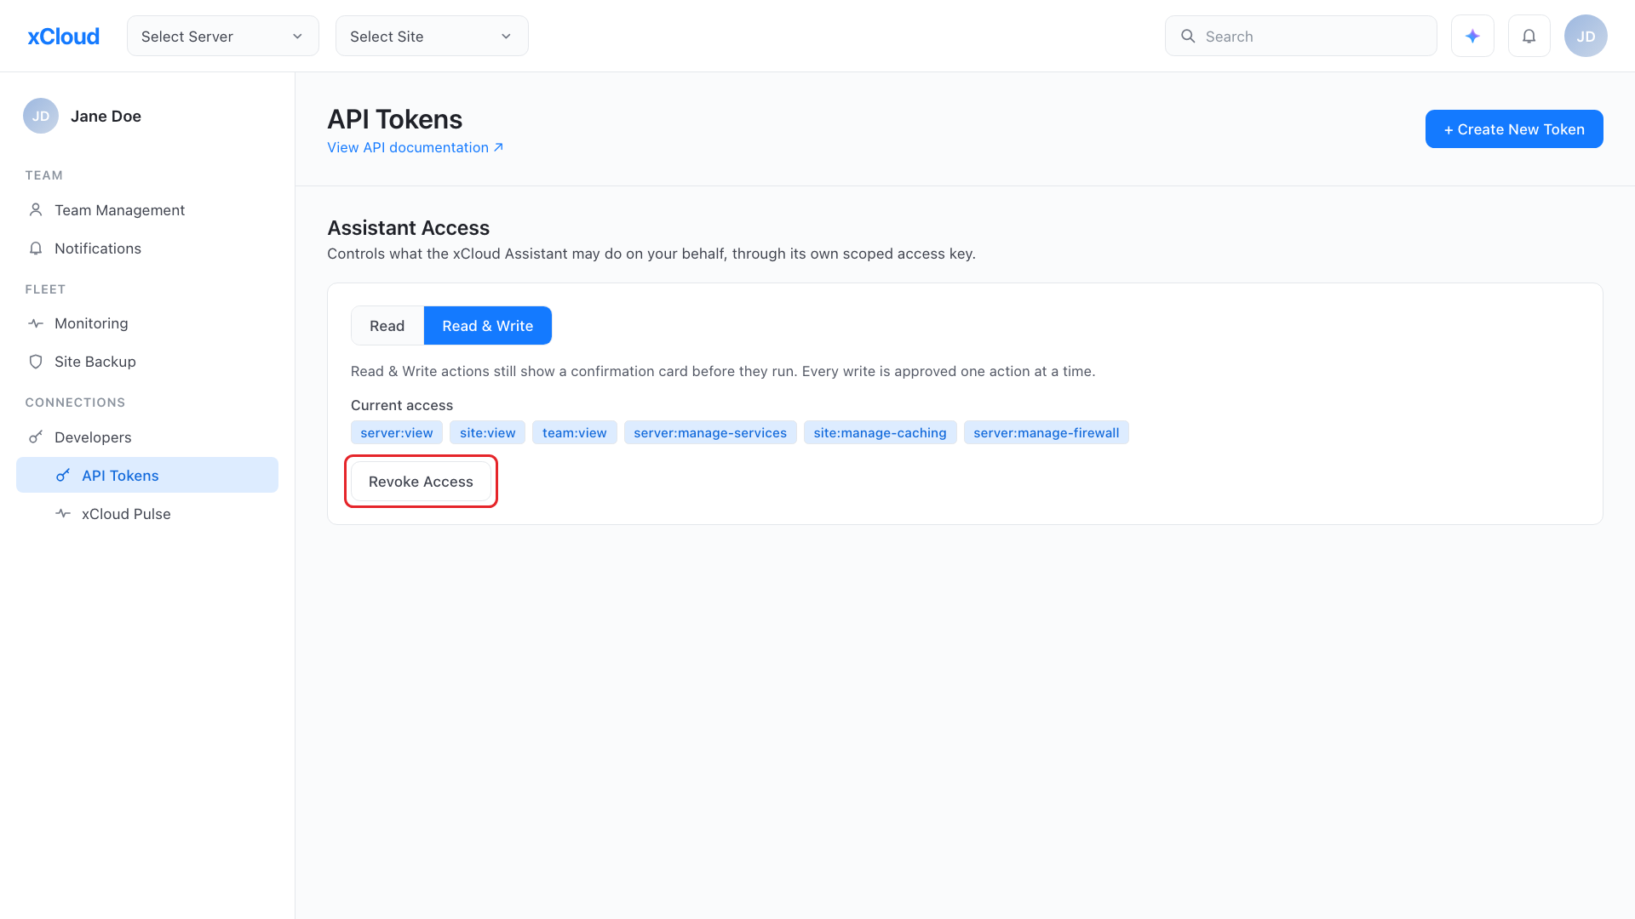Viewport: 1635px width, 919px height.
Task: Click Create New Token button
Action: point(1514,129)
